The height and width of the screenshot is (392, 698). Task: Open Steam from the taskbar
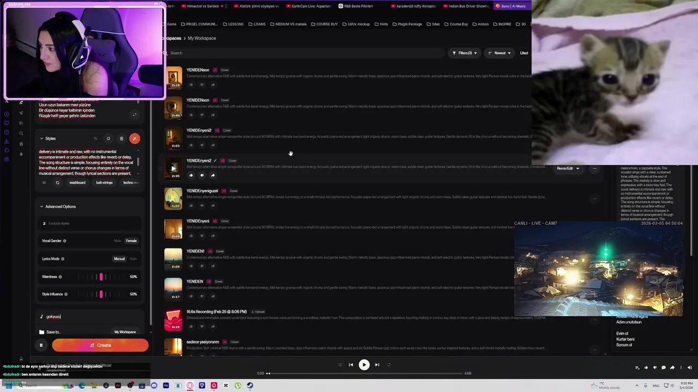click(250, 385)
